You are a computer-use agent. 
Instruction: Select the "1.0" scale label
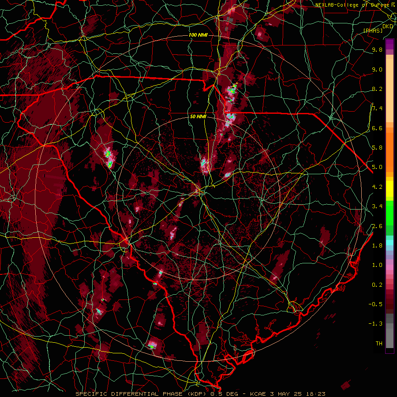point(377,265)
